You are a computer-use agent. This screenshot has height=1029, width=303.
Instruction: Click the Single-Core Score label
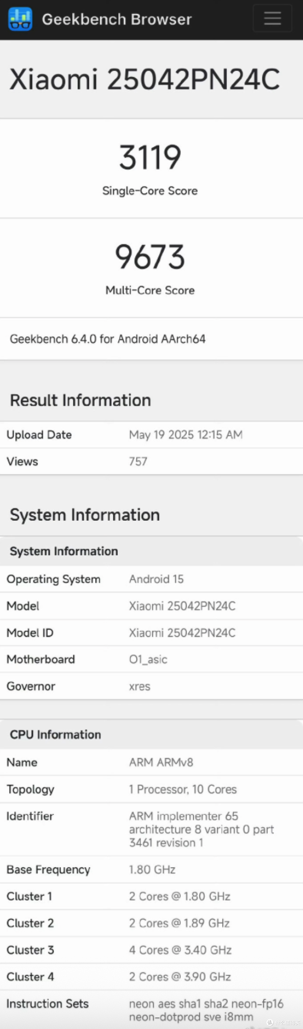coord(150,191)
